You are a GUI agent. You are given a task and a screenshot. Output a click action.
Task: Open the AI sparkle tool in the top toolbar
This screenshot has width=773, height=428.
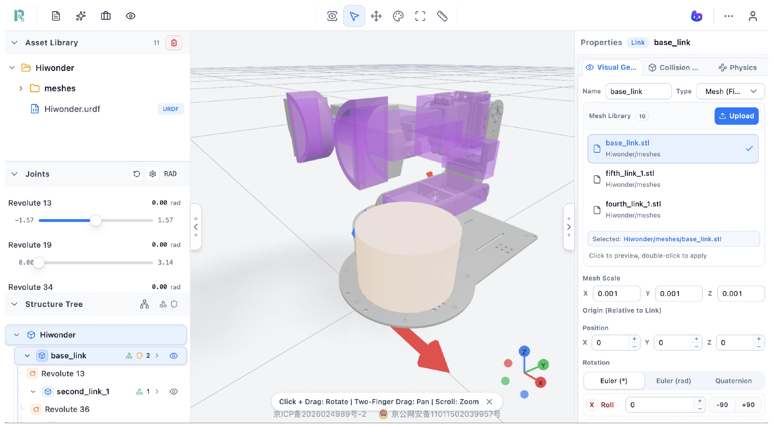coord(81,16)
